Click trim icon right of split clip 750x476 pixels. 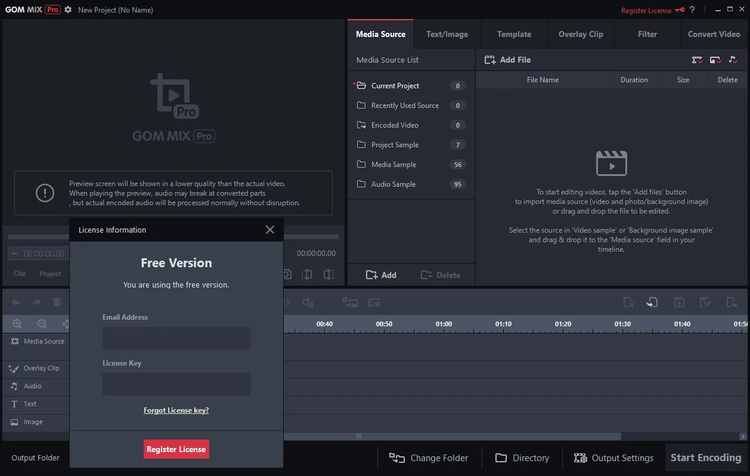pyautogui.click(x=328, y=274)
